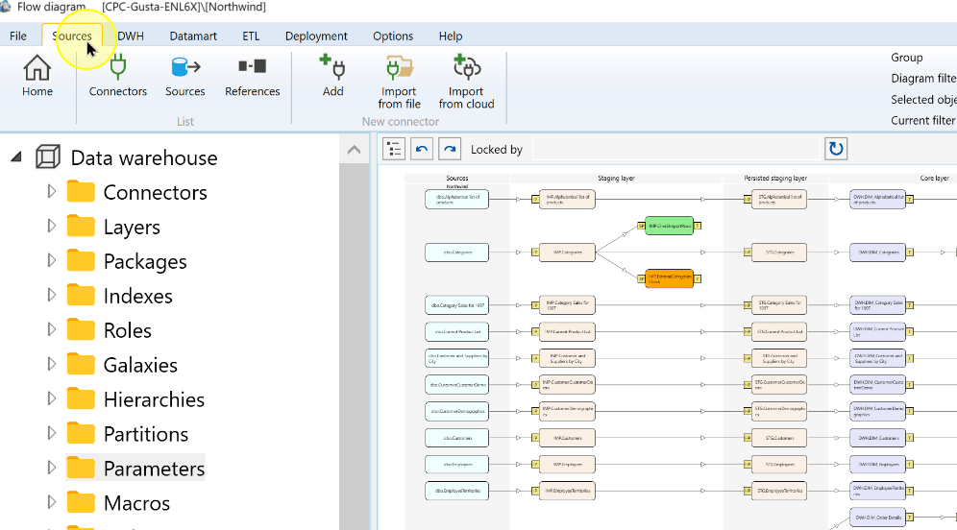Select the STG.Customers persisted staging node
The image size is (957, 530).
coord(779,438)
